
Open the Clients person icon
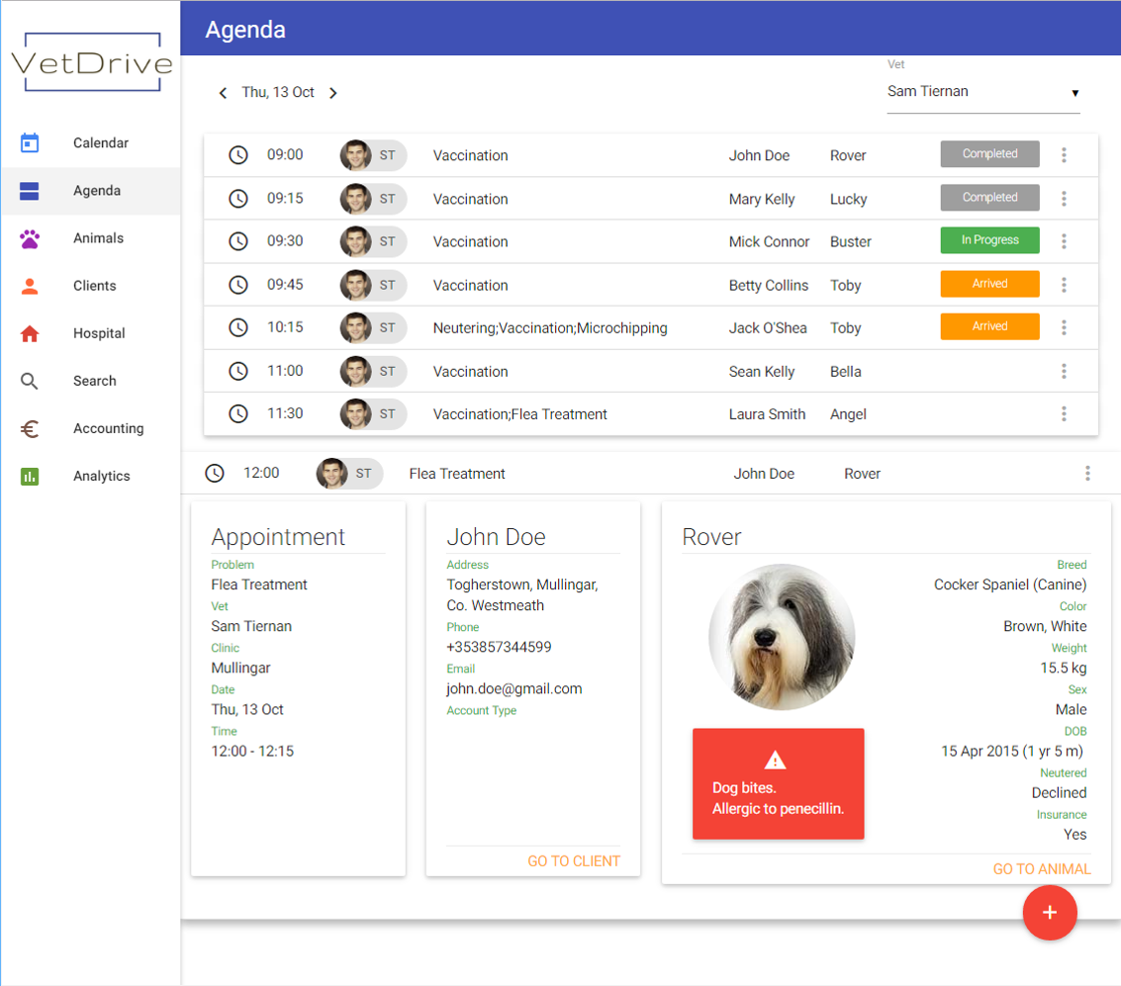point(30,287)
